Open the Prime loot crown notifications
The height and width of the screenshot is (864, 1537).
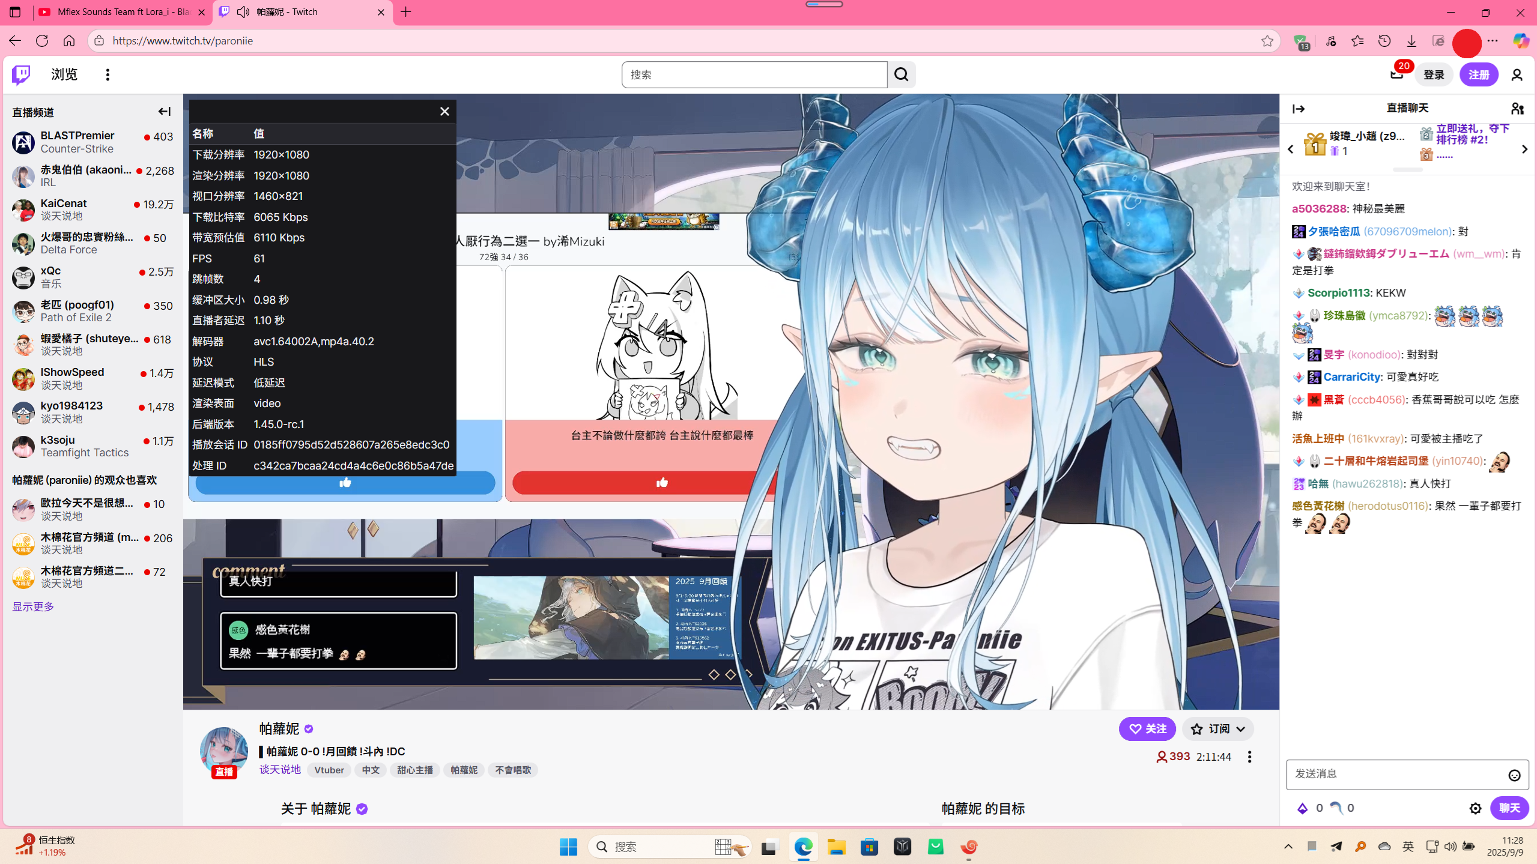pos(1396,74)
